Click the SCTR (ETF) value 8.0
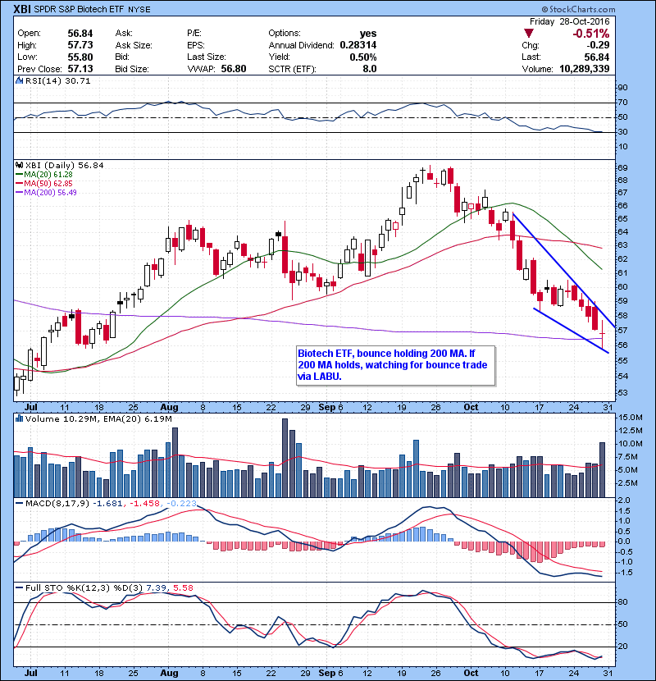Image resolution: width=656 pixels, height=681 pixels. pos(370,69)
